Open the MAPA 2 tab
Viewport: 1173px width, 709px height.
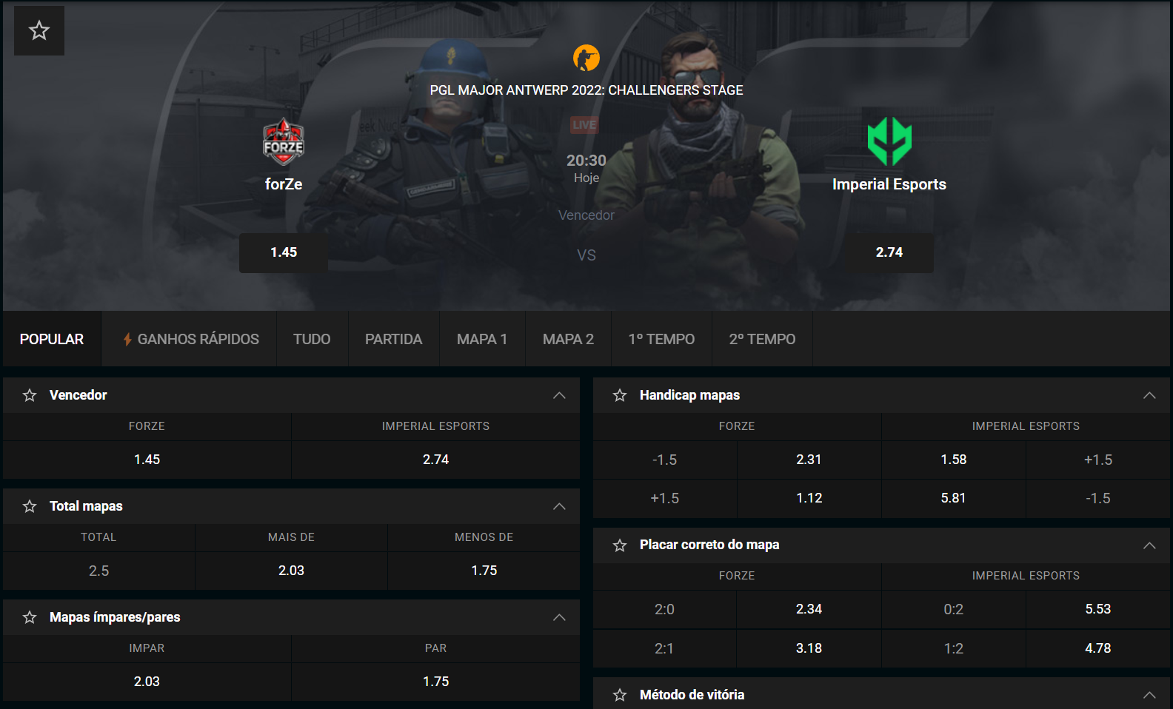pyautogui.click(x=568, y=339)
